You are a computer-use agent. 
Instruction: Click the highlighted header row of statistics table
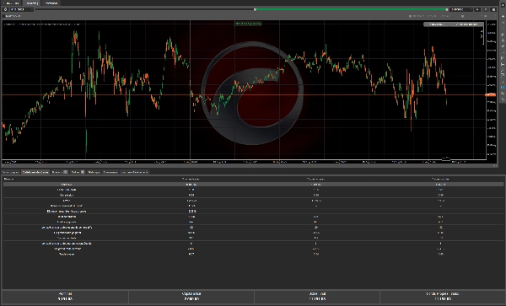click(x=253, y=184)
